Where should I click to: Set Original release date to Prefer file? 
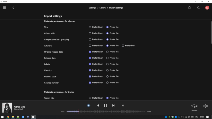112,52
